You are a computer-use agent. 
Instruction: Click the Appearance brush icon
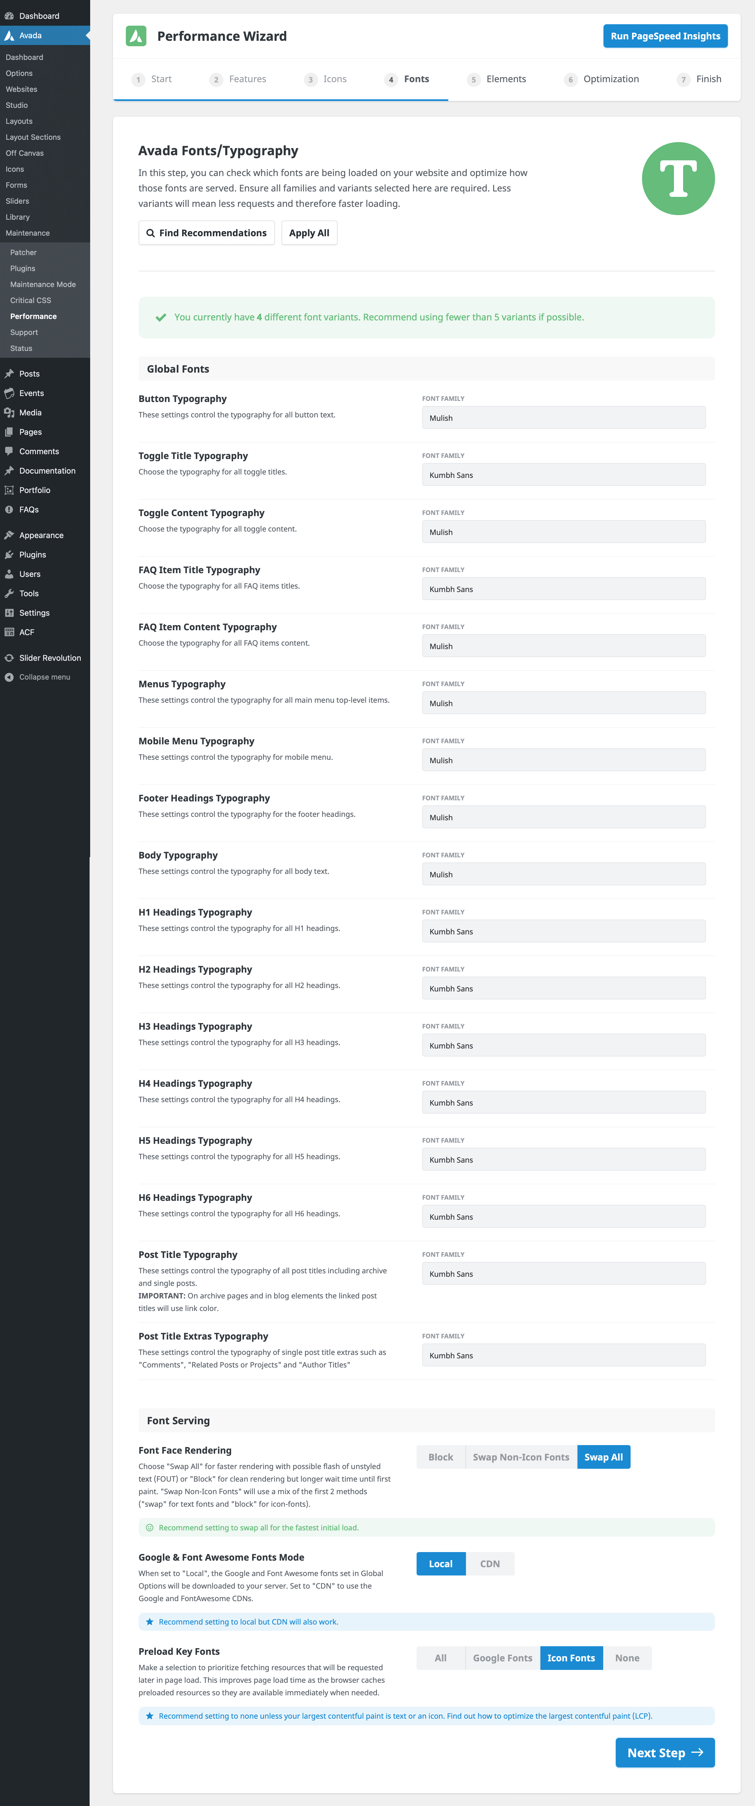click(x=9, y=535)
